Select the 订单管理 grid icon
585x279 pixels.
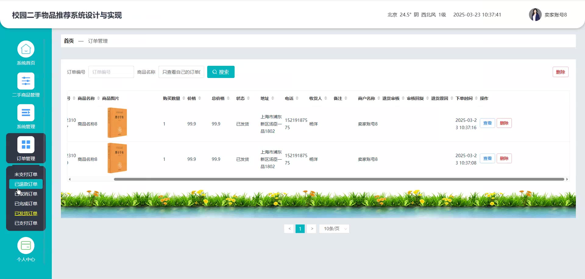click(26, 145)
